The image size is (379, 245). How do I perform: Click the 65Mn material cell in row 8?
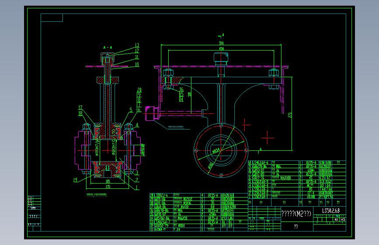coord(310,170)
